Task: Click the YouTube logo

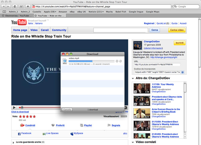Action: pos(19,22)
